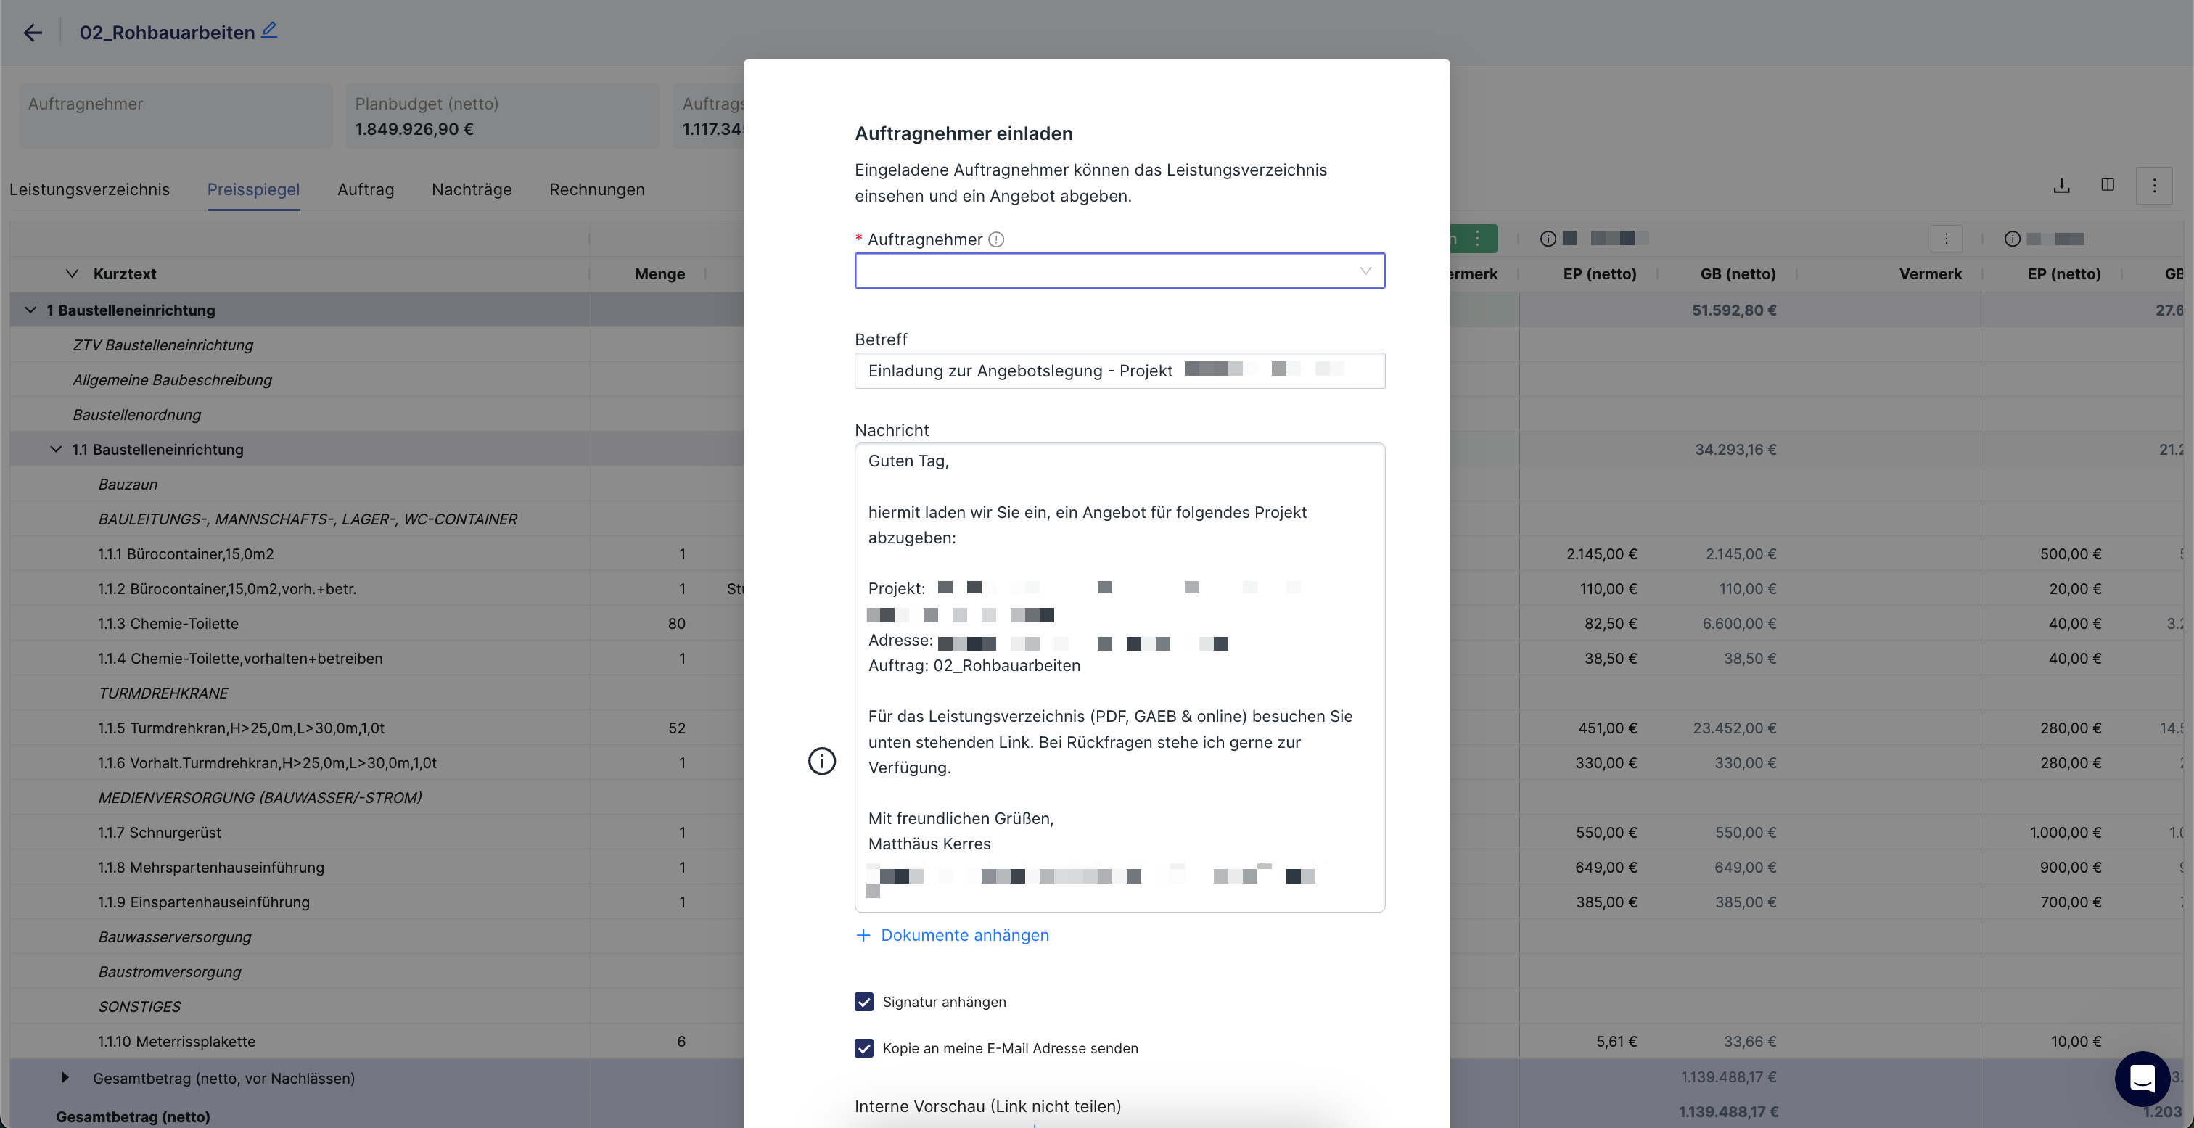Click the 51.592,80 € group total cell
The image size is (2194, 1128).
[1733, 310]
